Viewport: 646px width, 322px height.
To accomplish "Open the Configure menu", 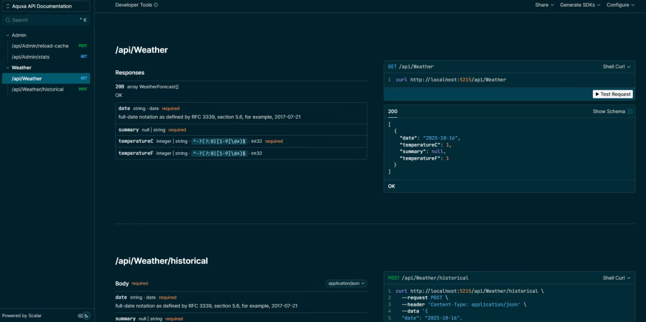I will 620,5.
